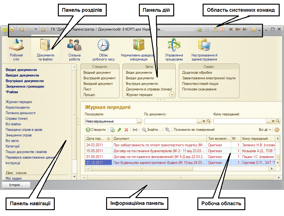Open navigation history dropdown arrow
This screenshot has height=216, width=284.
[36, 29]
